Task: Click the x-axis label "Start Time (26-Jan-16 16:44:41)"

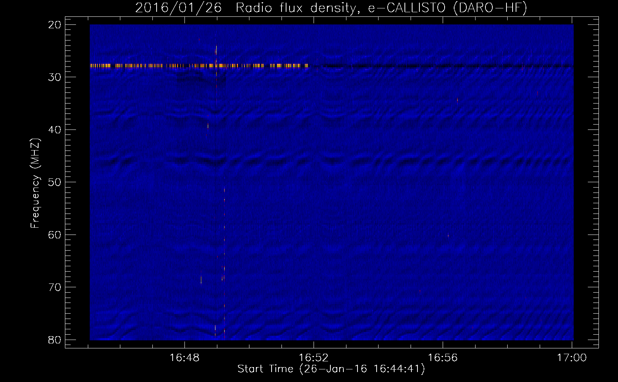Action: (x=331, y=369)
